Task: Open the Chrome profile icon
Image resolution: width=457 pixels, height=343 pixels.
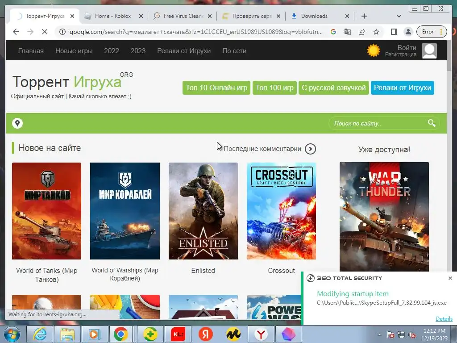Action: [x=408, y=32]
